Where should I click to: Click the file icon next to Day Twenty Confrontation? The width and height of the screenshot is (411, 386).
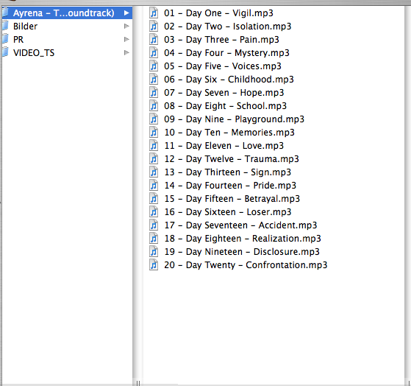pos(154,264)
